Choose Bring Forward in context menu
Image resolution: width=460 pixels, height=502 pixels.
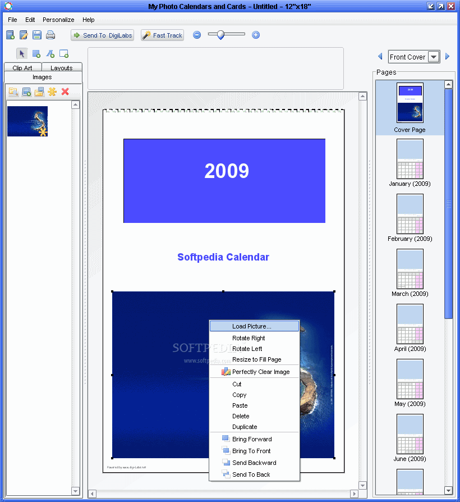254,439
